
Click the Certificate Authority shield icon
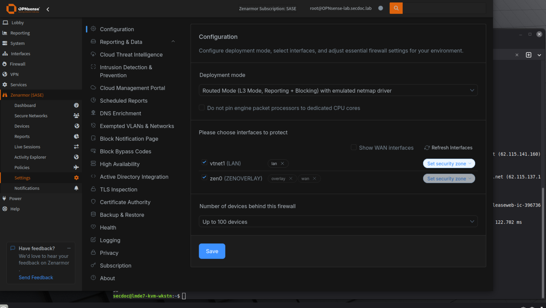tap(93, 201)
